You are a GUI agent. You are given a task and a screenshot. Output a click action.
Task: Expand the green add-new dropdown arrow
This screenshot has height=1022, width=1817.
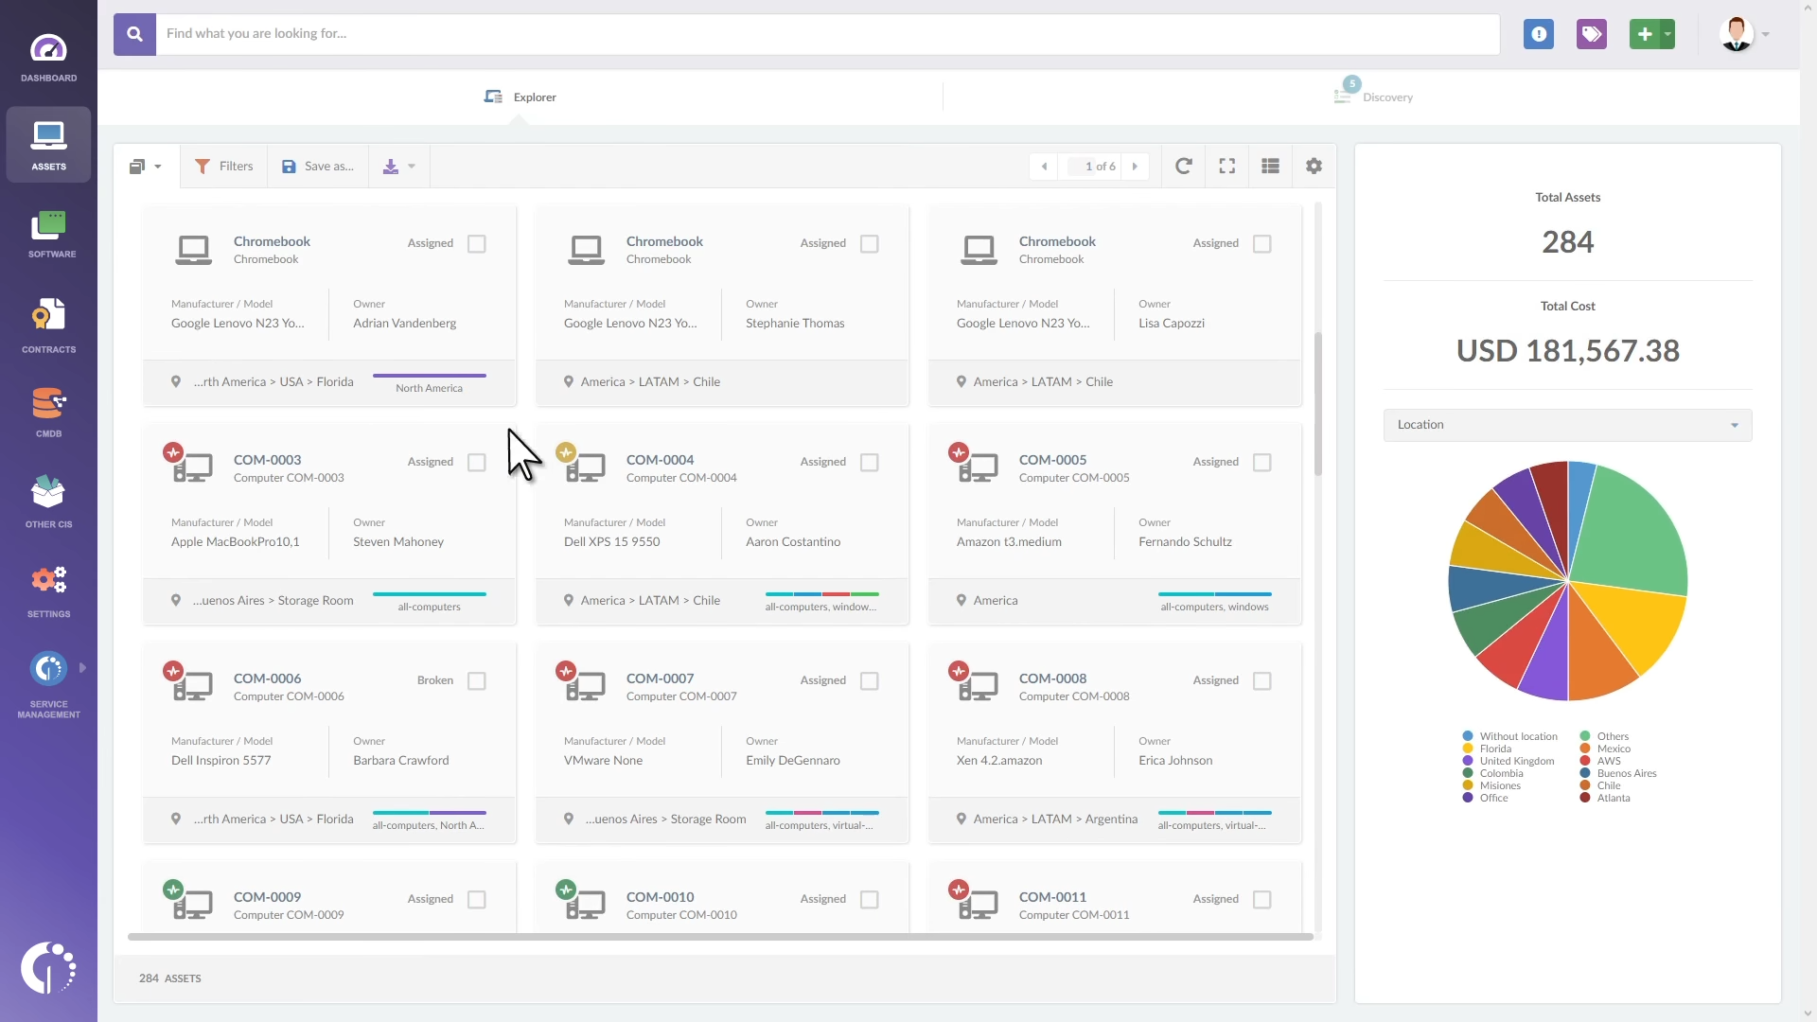point(1667,35)
